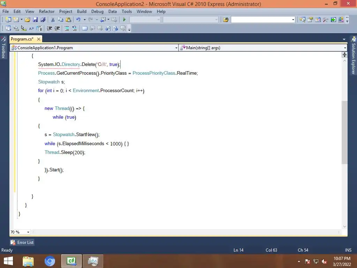Open the Error List panel button
Viewport: 357px width, 268px height.
pyautogui.click(x=22, y=243)
